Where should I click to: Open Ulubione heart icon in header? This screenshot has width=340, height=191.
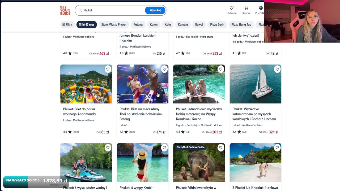tap(231, 8)
